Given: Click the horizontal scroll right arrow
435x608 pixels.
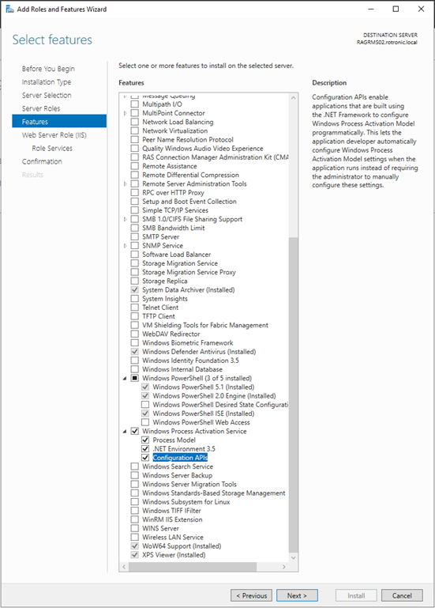Looking at the screenshot, I should coord(284,567).
